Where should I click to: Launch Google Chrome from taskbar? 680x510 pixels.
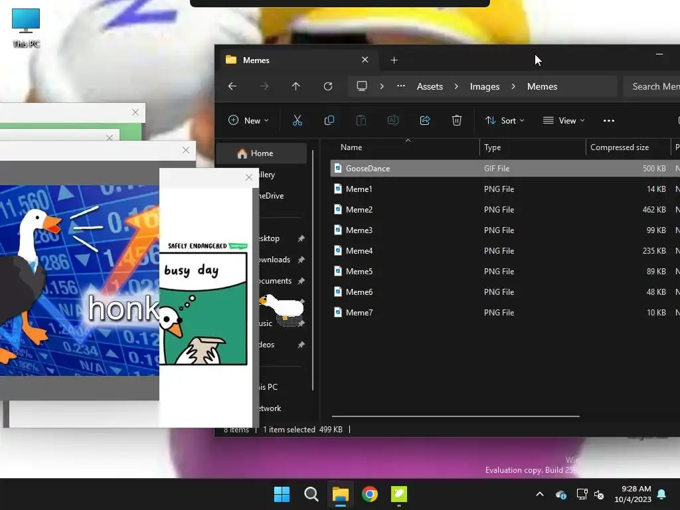(x=369, y=494)
